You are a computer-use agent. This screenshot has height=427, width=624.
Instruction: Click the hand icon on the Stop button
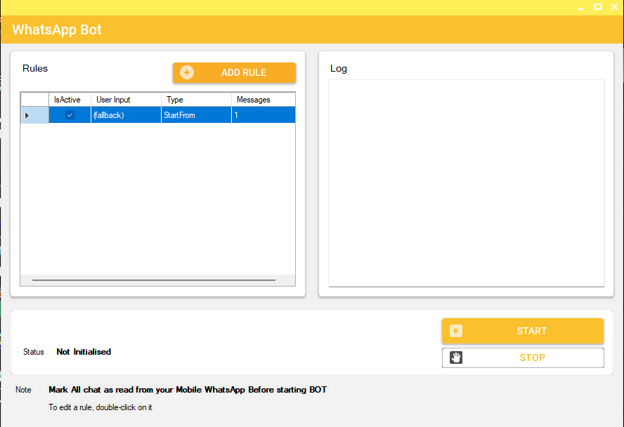pyautogui.click(x=456, y=357)
